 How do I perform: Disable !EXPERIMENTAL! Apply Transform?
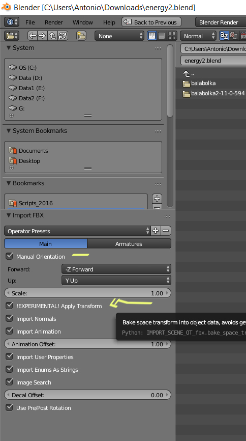pos(10,306)
